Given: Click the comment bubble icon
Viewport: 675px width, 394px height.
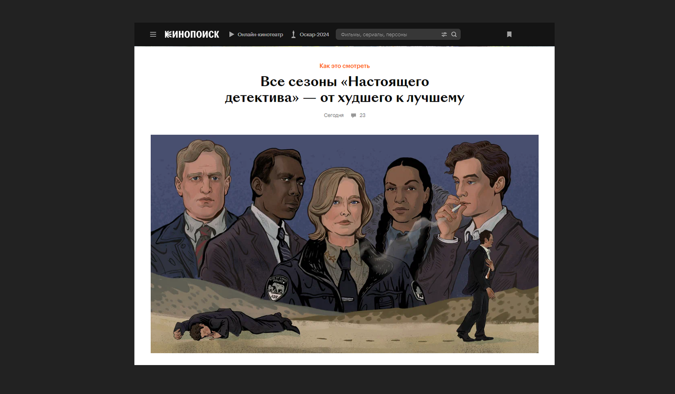Looking at the screenshot, I should pyautogui.click(x=353, y=115).
